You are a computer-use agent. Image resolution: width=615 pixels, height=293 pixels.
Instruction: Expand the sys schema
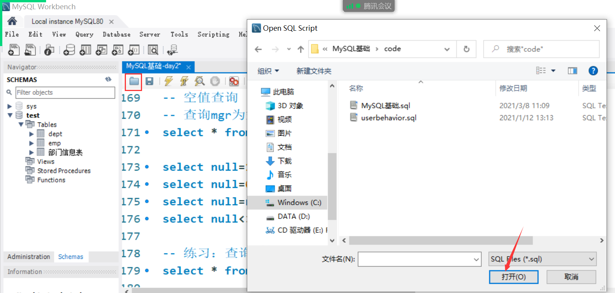tap(10, 106)
